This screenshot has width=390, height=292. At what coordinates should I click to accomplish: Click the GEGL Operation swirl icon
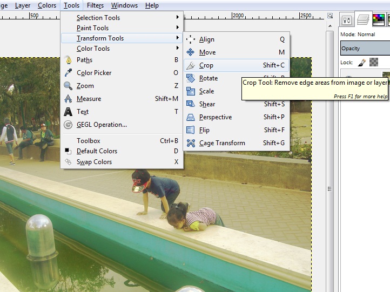[x=68, y=125]
